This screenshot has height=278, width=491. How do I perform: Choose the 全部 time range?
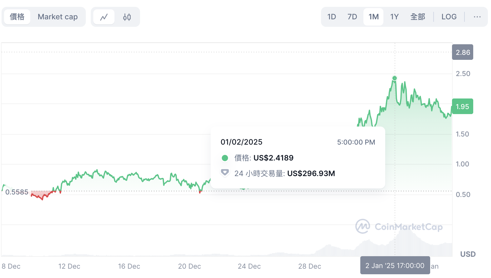pyautogui.click(x=418, y=17)
